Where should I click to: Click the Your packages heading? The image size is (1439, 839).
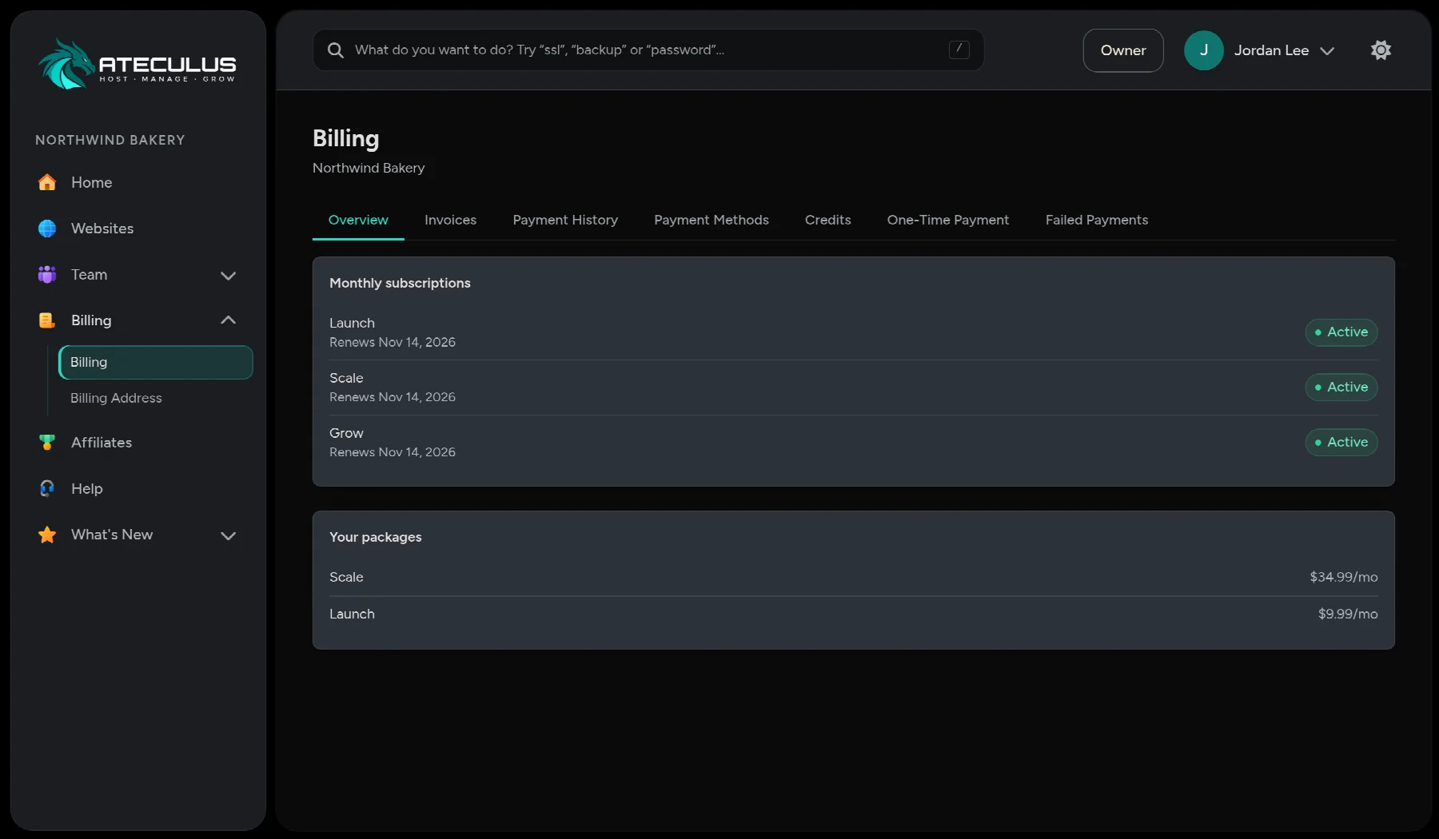375,537
